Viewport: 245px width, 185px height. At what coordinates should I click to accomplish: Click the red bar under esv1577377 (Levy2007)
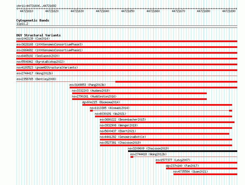click(x=197, y=163)
